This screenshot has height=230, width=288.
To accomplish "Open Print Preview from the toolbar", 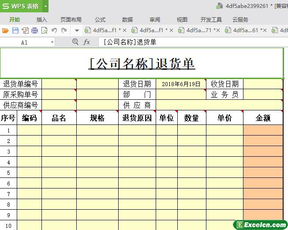I will click(x=44, y=30).
